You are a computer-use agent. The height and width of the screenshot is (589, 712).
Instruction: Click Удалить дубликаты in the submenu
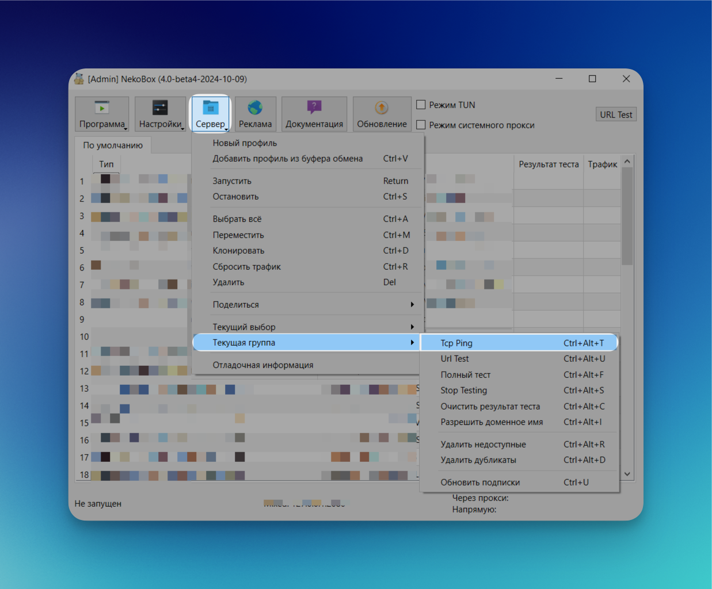pyautogui.click(x=520, y=460)
